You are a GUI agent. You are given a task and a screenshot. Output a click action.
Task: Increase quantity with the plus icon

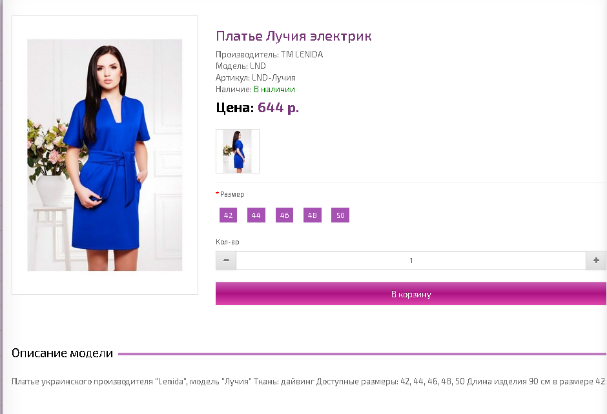596,261
